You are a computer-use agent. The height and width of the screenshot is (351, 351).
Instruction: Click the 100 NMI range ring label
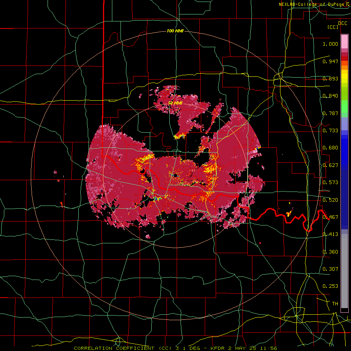tap(175, 31)
